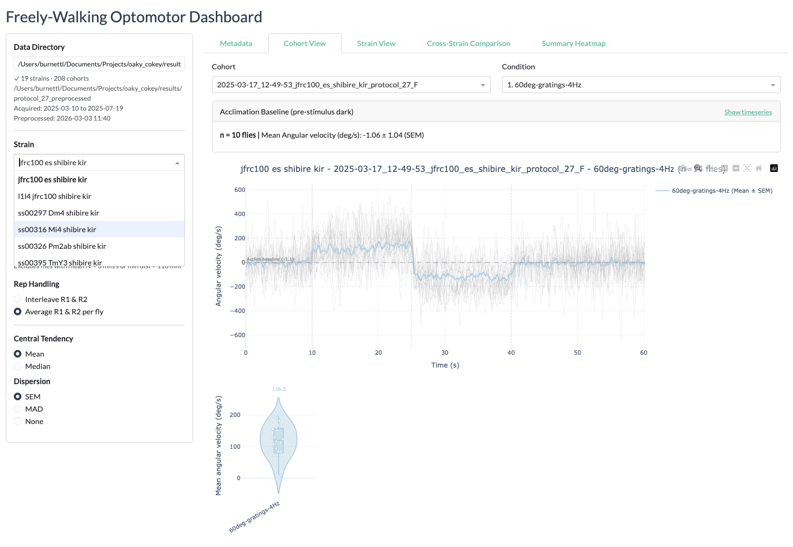Open the Cohort dropdown
This screenshot has width=793, height=547.
pyautogui.click(x=351, y=85)
